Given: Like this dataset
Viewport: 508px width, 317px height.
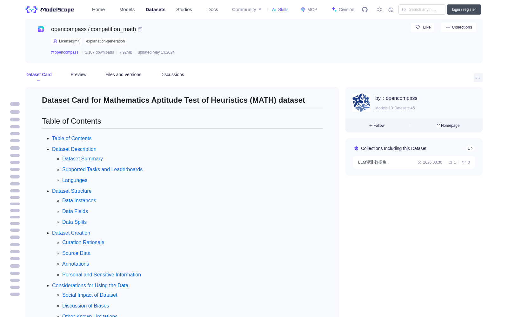Looking at the screenshot, I should tap(423, 27).
